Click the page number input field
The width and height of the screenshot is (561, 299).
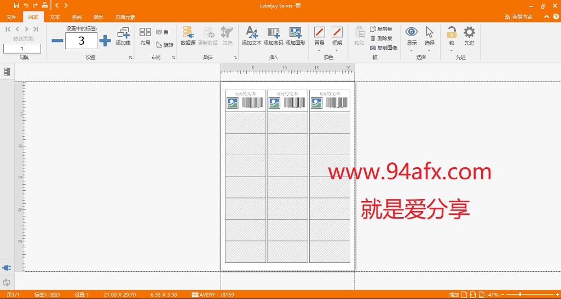tap(22, 49)
